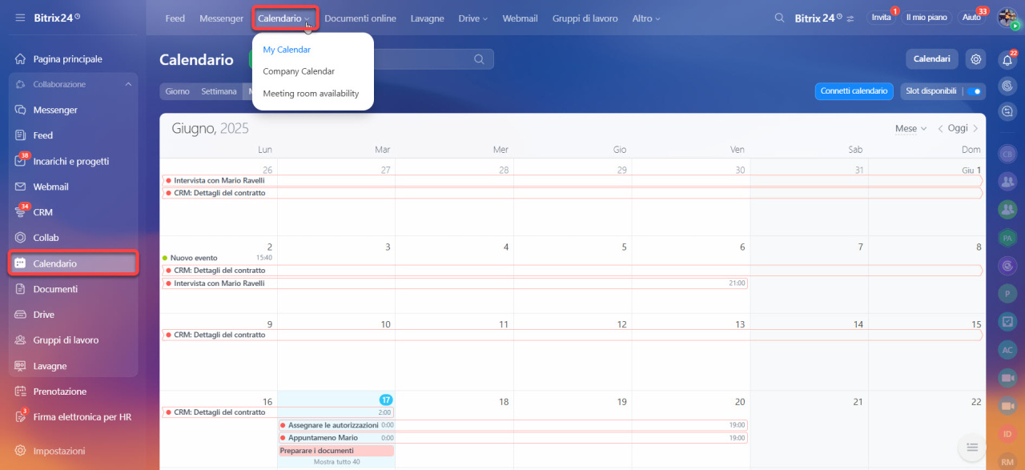
Task: Open the spiral CoPilot icon below the bell
Action: [1008, 86]
